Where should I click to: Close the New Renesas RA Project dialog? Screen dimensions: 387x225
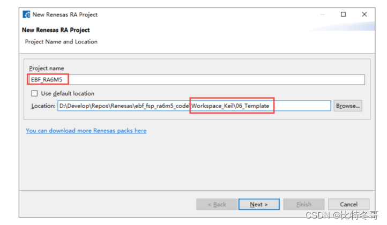(x=364, y=14)
